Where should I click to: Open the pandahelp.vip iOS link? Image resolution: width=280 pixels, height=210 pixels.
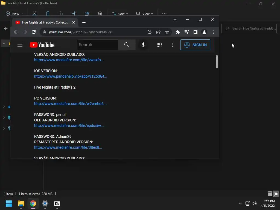tap(71, 77)
